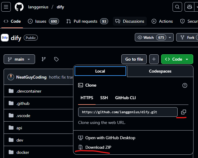The height and width of the screenshot is (158, 198).
Task: Click the Dify repository avatar logo
Action: [5, 38]
